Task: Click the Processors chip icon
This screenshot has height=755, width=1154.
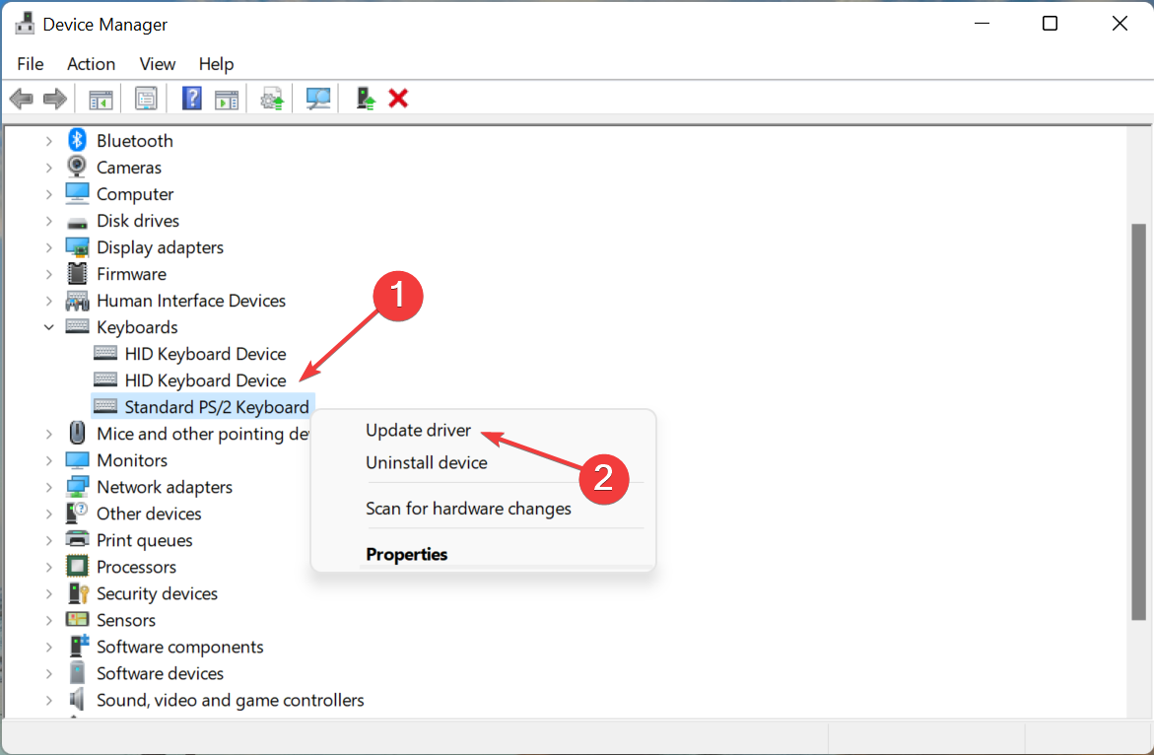Action: pos(77,567)
